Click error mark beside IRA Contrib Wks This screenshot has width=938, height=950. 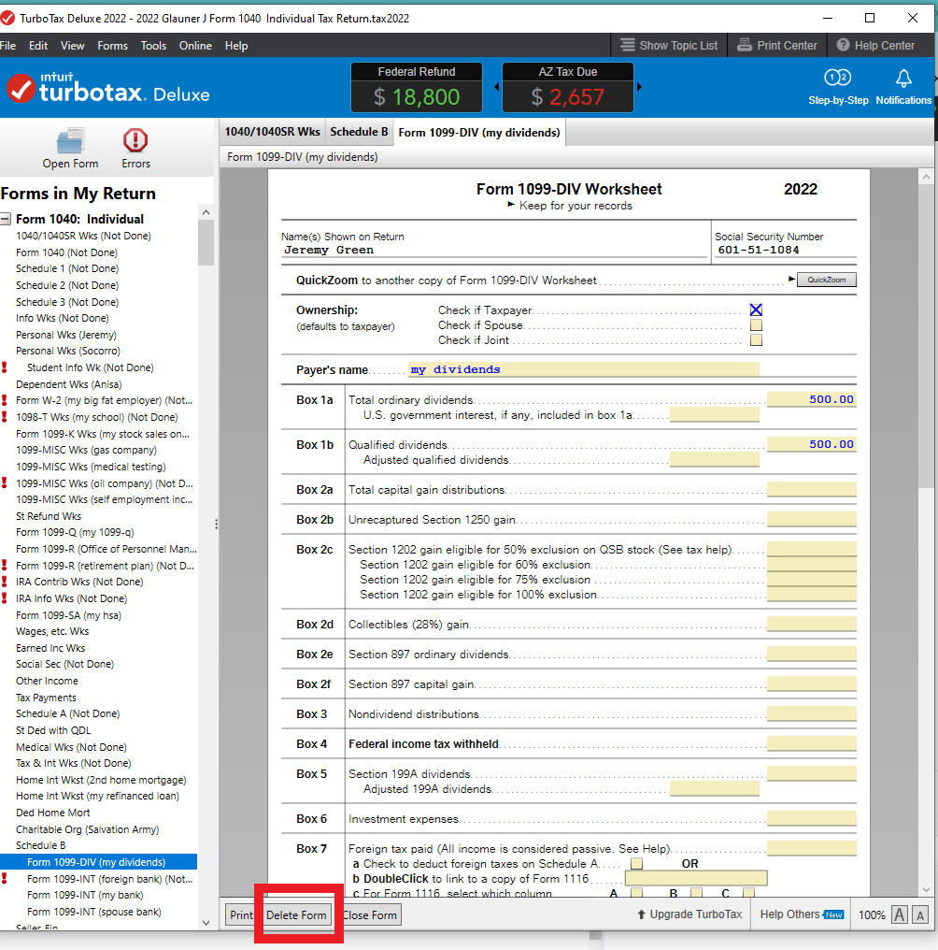coord(5,582)
